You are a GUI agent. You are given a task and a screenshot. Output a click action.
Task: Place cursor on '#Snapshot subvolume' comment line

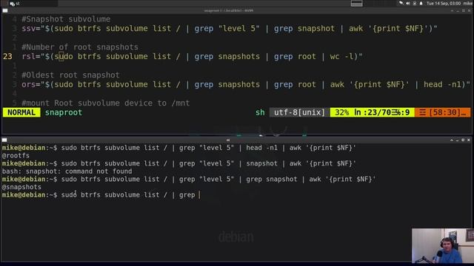[x=66, y=19]
